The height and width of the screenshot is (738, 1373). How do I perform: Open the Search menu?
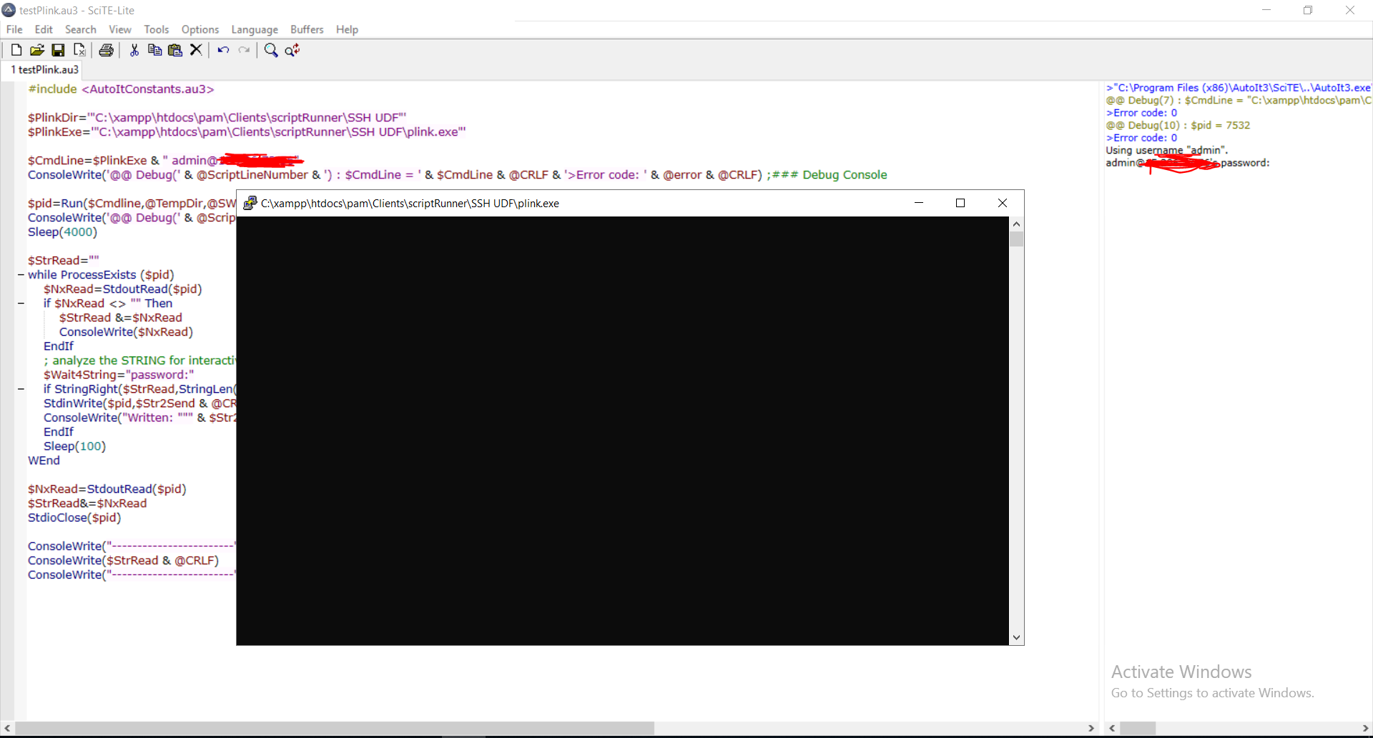(x=80, y=29)
